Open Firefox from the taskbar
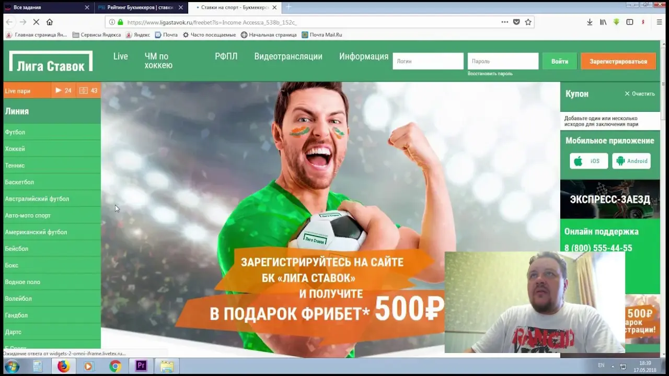This screenshot has width=669, height=376. click(63, 366)
